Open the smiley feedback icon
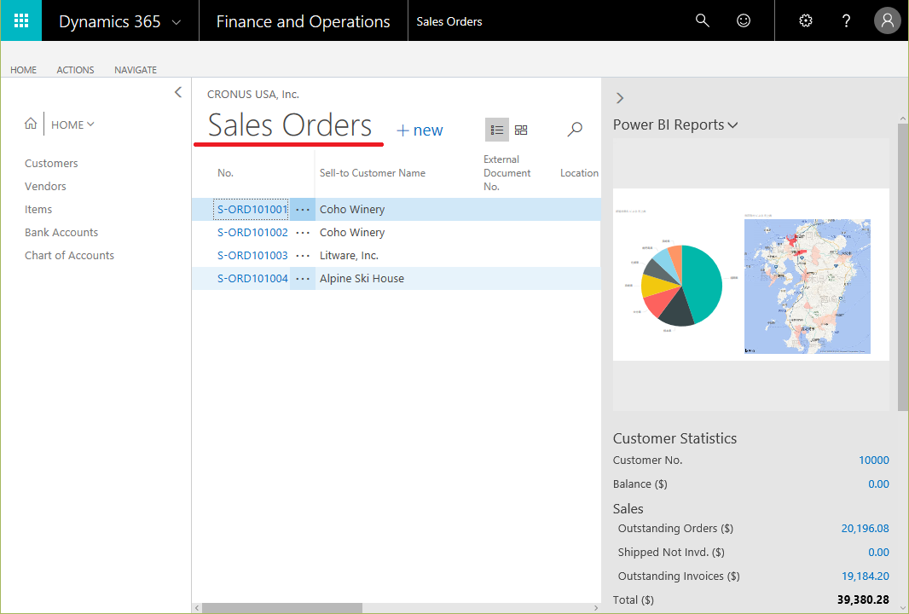Viewport: 909px width, 614px height. [744, 20]
